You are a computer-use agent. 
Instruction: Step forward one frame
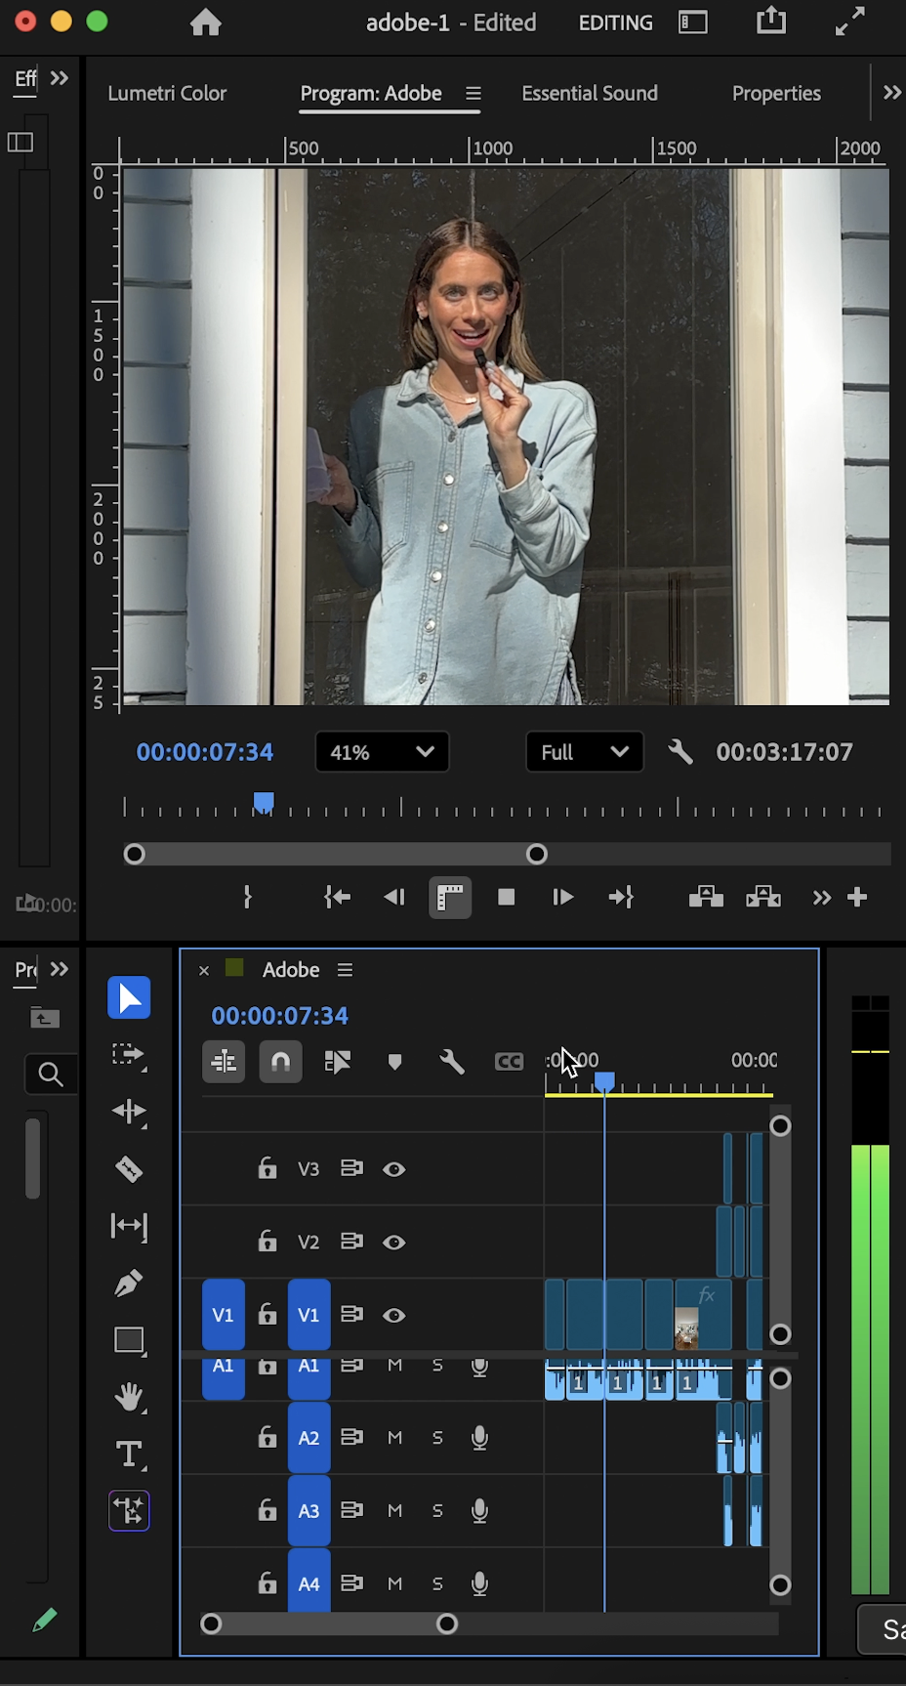(x=562, y=897)
